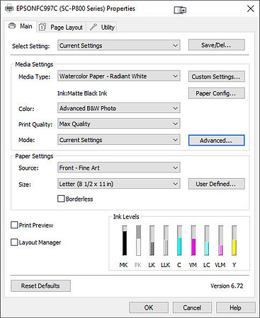
Task: Click the LC light cyan ink level bar
Action: tap(207, 240)
